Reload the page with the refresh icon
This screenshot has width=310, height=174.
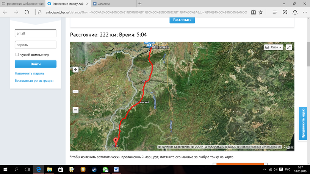pos(27,12)
